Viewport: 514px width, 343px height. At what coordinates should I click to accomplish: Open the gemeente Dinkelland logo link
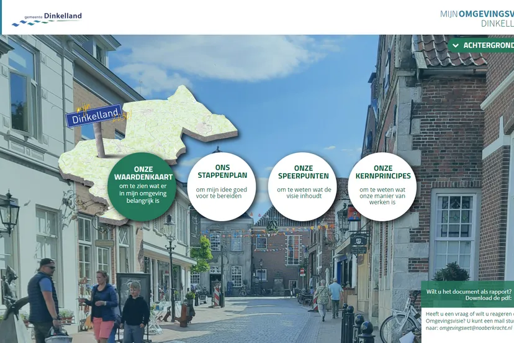coord(47,19)
